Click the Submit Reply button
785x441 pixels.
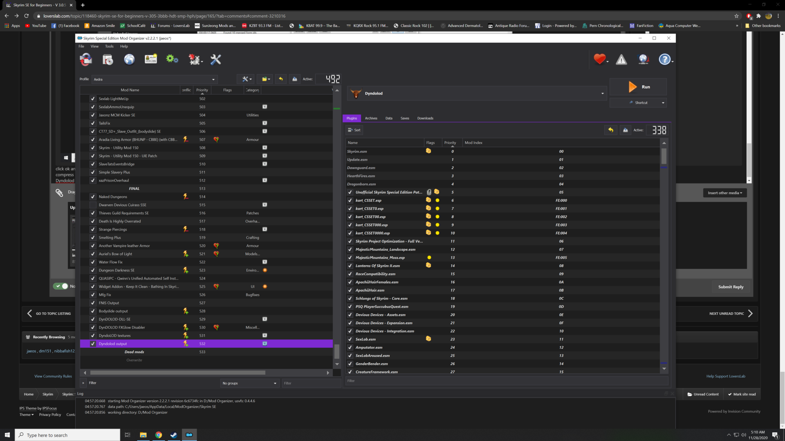click(x=731, y=287)
